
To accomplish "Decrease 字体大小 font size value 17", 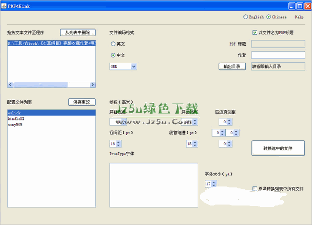I will pos(214,185).
